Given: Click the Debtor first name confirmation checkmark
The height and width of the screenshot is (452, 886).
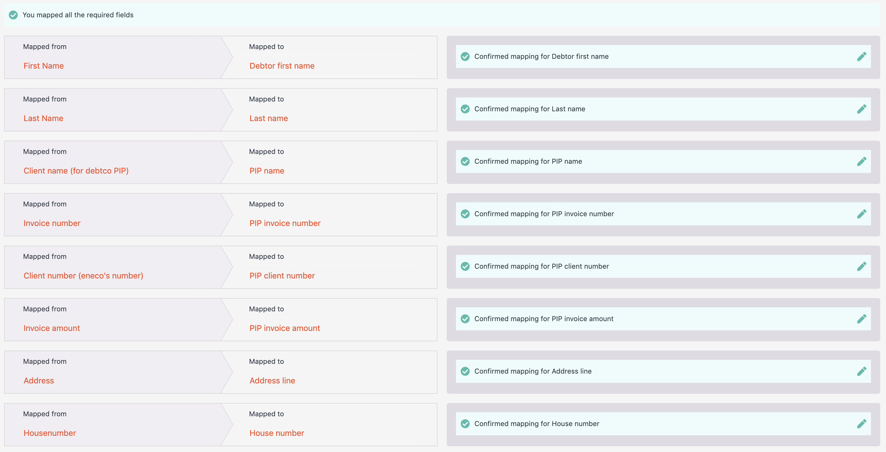Looking at the screenshot, I should pos(465,56).
